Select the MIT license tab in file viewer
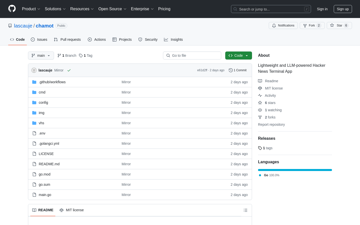This screenshot has height=225, width=360. 71,210
